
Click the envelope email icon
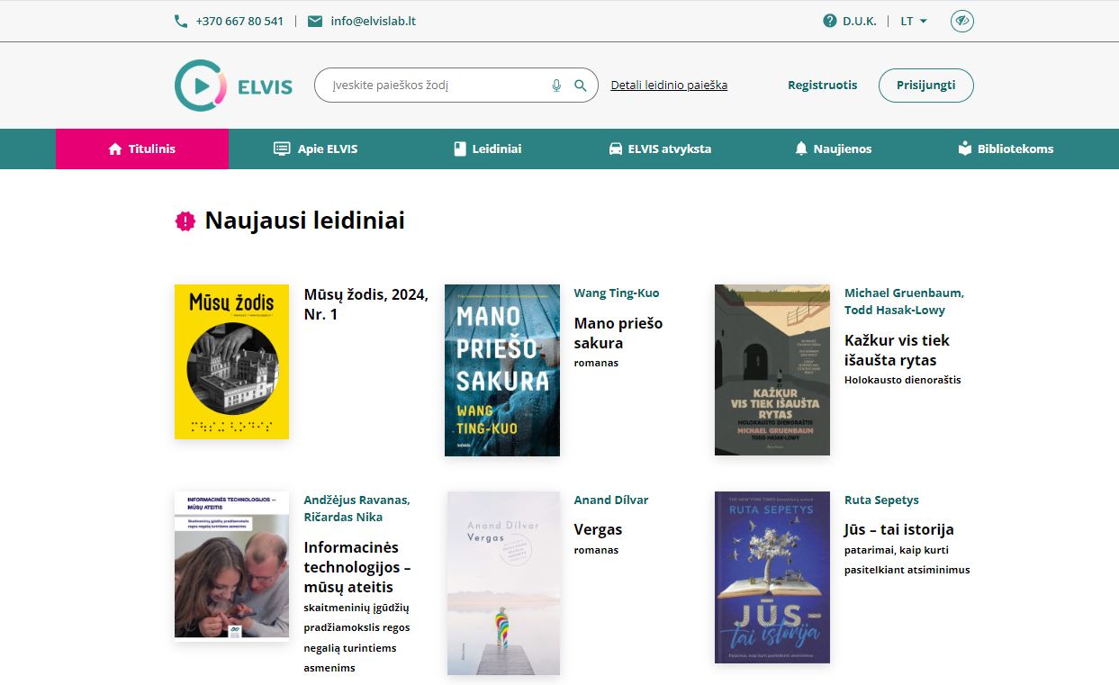pos(315,21)
